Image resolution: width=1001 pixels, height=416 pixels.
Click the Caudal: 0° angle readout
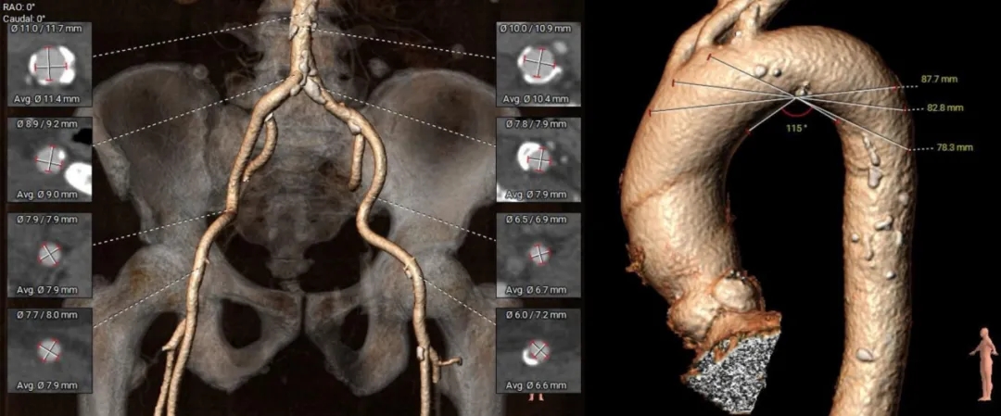[26, 18]
